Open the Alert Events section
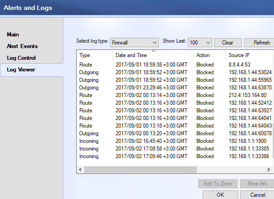Image resolution: width=274 pixels, height=199 pixels. tap(22, 46)
